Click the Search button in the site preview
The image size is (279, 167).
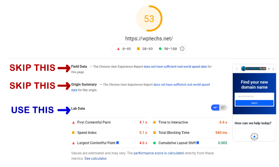(254, 103)
